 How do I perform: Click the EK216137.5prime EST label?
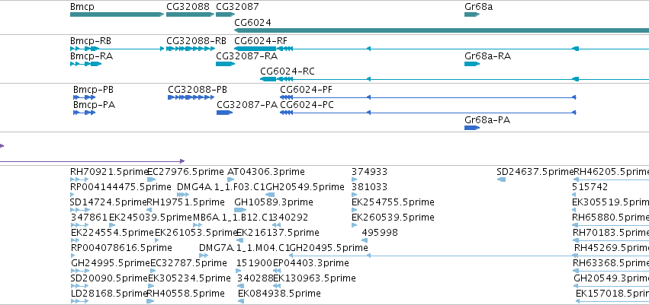278,233
